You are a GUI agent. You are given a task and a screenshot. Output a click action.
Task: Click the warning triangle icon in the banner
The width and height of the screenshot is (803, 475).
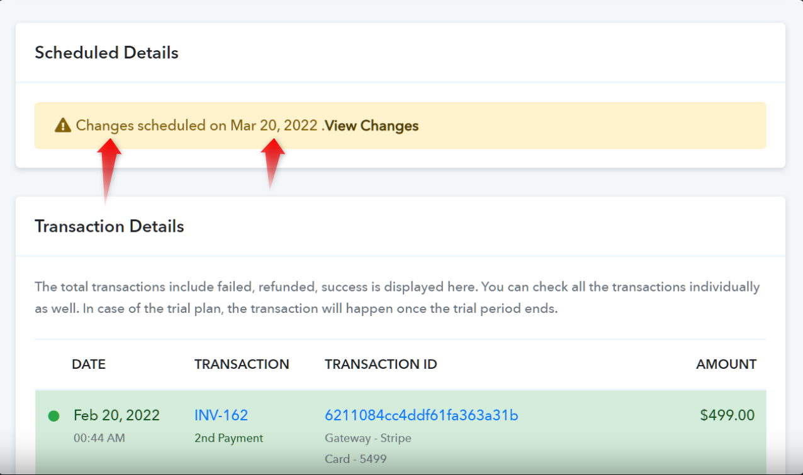click(x=63, y=125)
